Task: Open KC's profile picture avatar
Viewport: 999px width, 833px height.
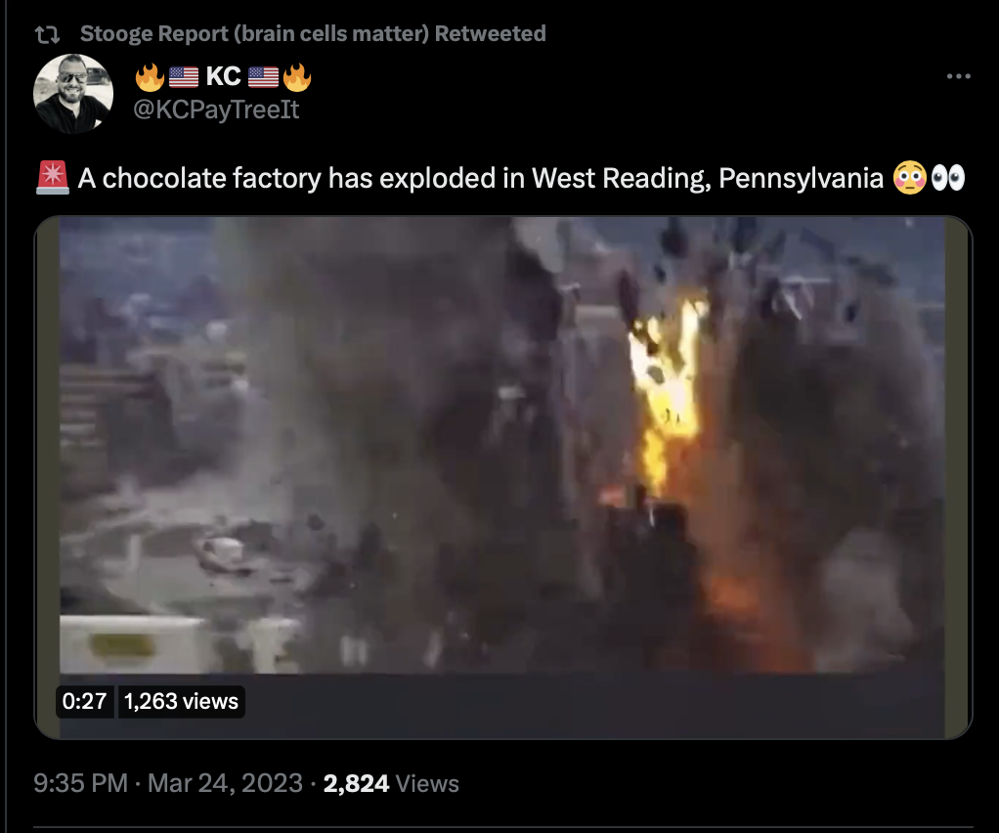Action: [x=73, y=94]
